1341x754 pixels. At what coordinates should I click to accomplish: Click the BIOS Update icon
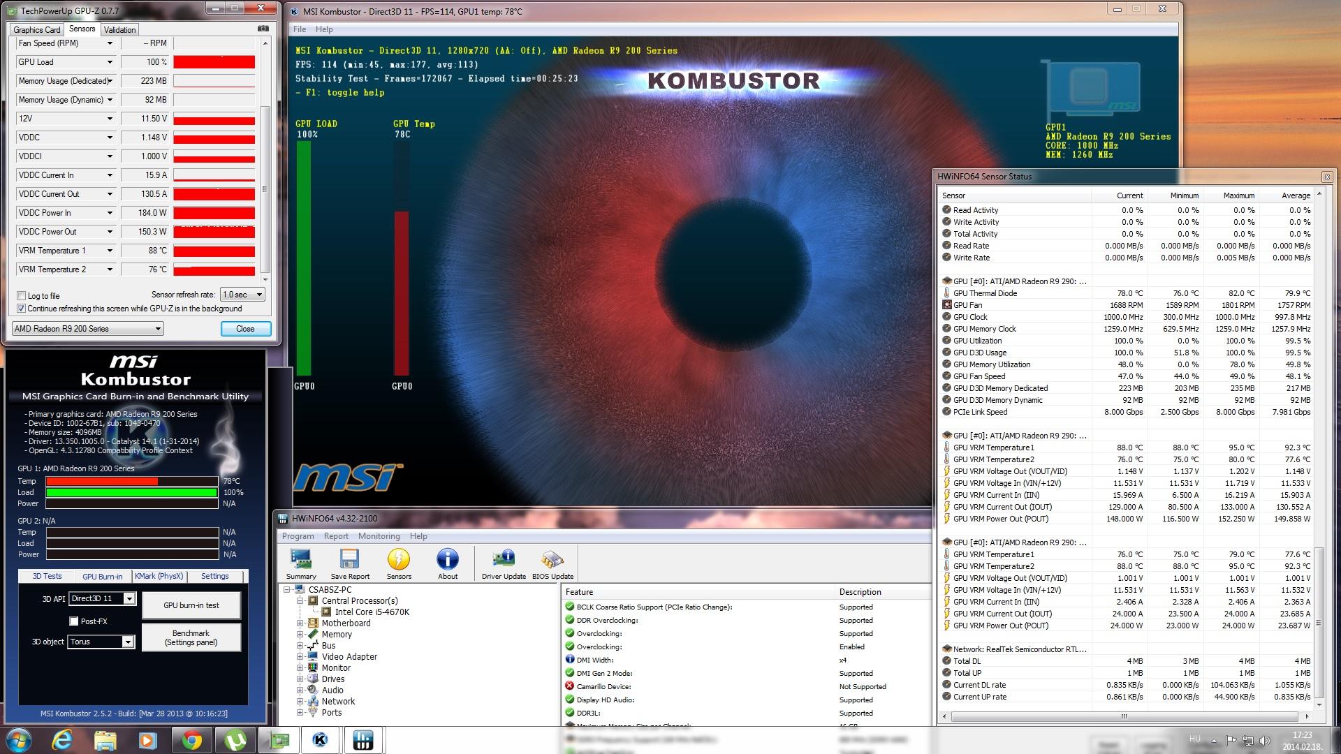pyautogui.click(x=552, y=563)
